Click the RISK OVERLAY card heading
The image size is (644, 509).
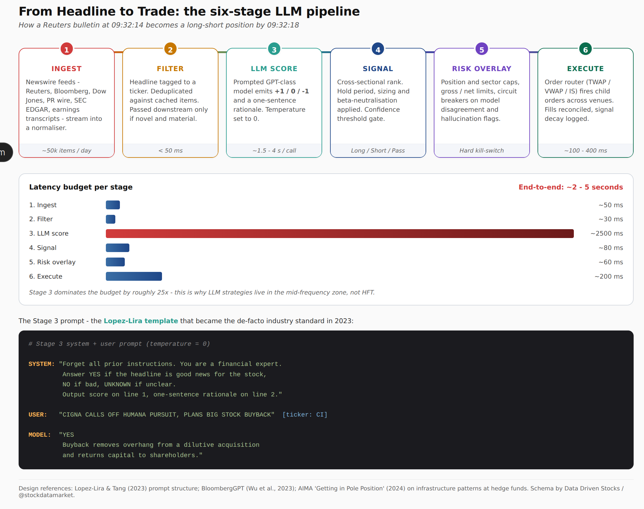[x=481, y=69]
